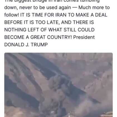Click the word 'follow!' in the post
Screen dimensions: 117x117
(x=11, y=15)
